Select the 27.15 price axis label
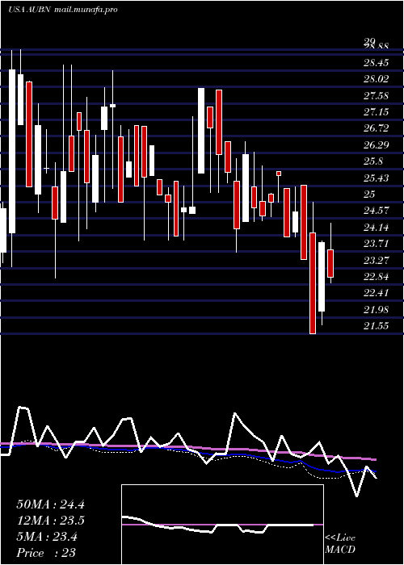This screenshot has width=404, height=565. [x=377, y=112]
